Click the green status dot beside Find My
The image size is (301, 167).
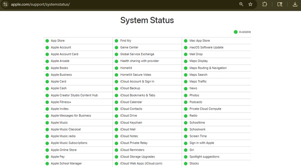(x=116, y=41)
